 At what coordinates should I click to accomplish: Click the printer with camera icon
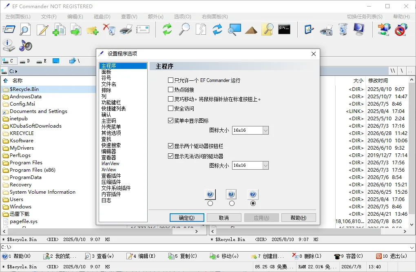[326, 30]
